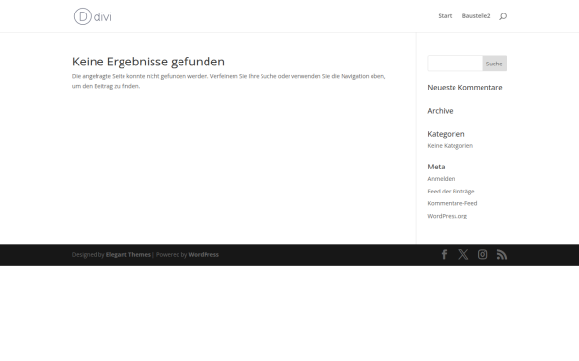The width and height of the screenshot is (579, 361).
Task: Open the Instagram icon in footer
Action: coord(482,254)
